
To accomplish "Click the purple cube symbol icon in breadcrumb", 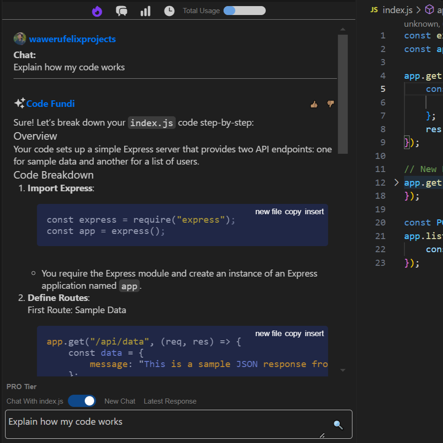I will (x=429, y=9).
